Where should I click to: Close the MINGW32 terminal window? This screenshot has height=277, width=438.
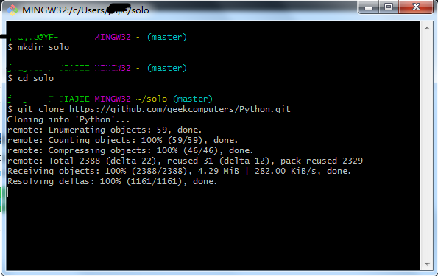pyautogui.click(x=416, y=7)
